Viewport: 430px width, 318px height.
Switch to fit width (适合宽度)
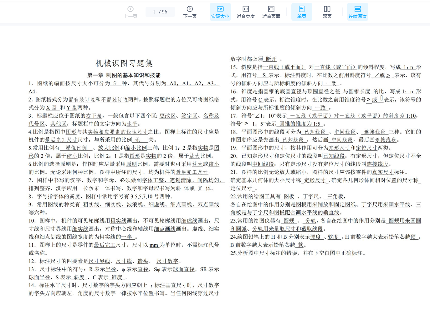pos(246,12)
